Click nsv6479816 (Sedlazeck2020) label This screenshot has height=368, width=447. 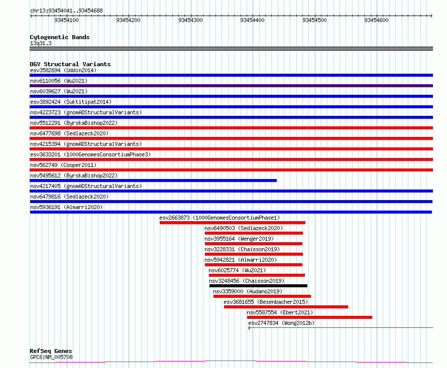click(x=69, y=197)
